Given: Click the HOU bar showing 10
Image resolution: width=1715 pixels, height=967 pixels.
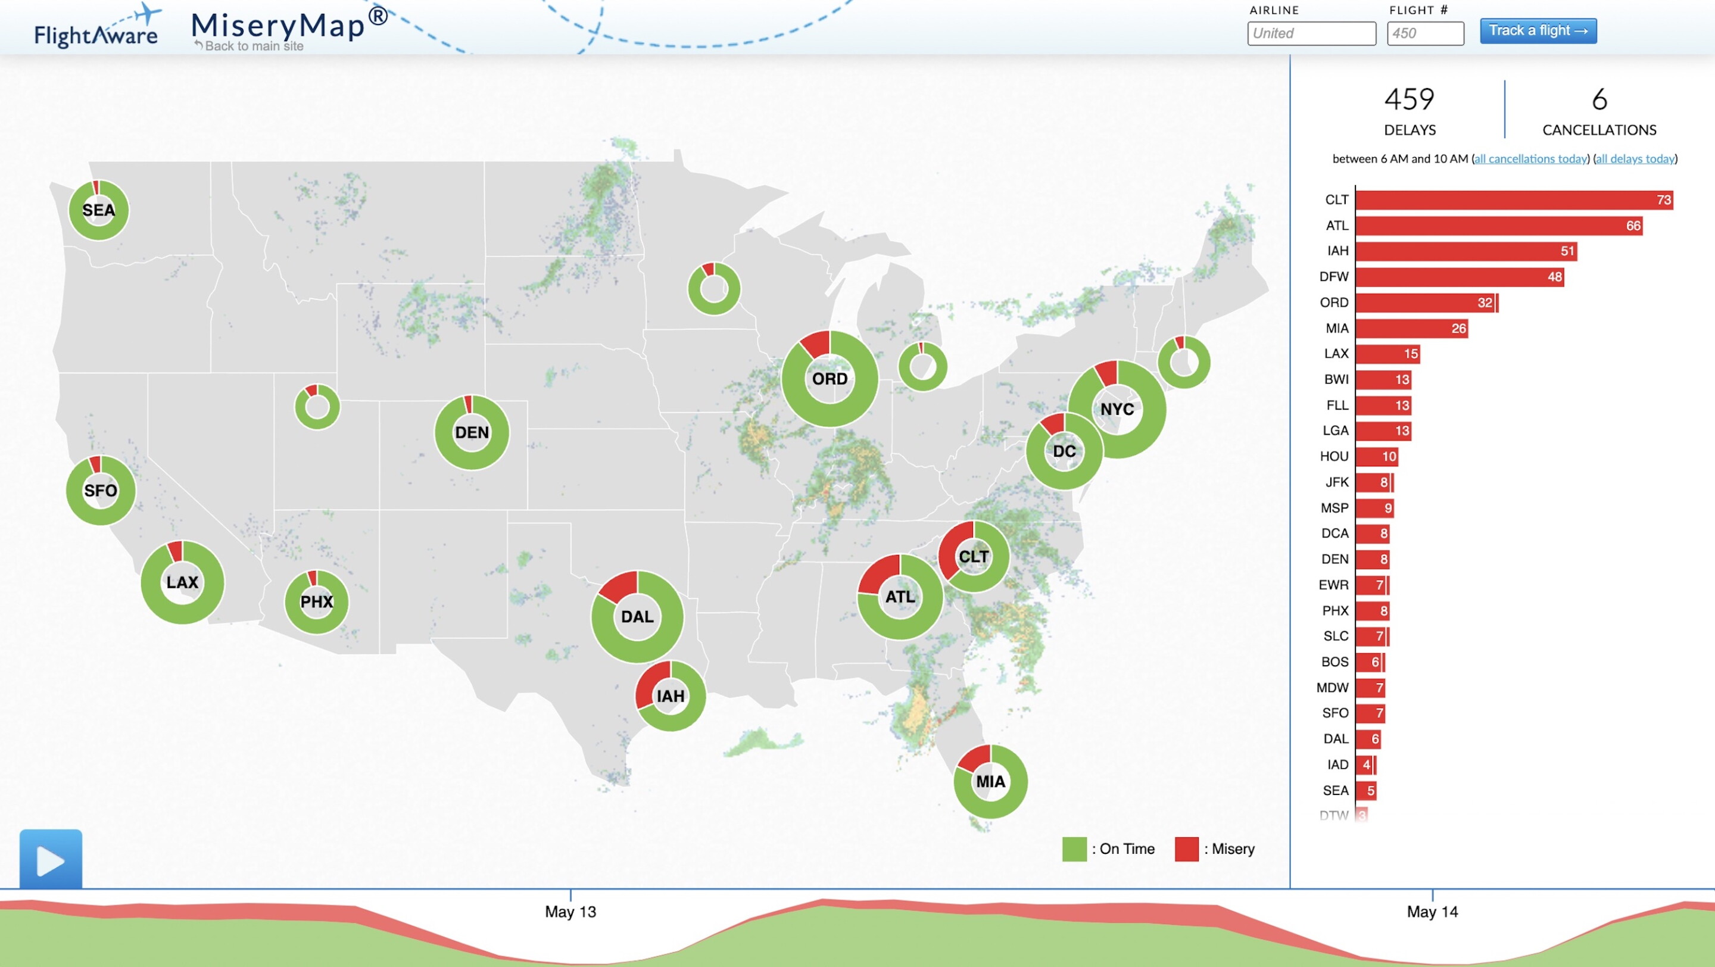Looking at the screenshot, I should pyautogui.click(x=1377, y=457).
